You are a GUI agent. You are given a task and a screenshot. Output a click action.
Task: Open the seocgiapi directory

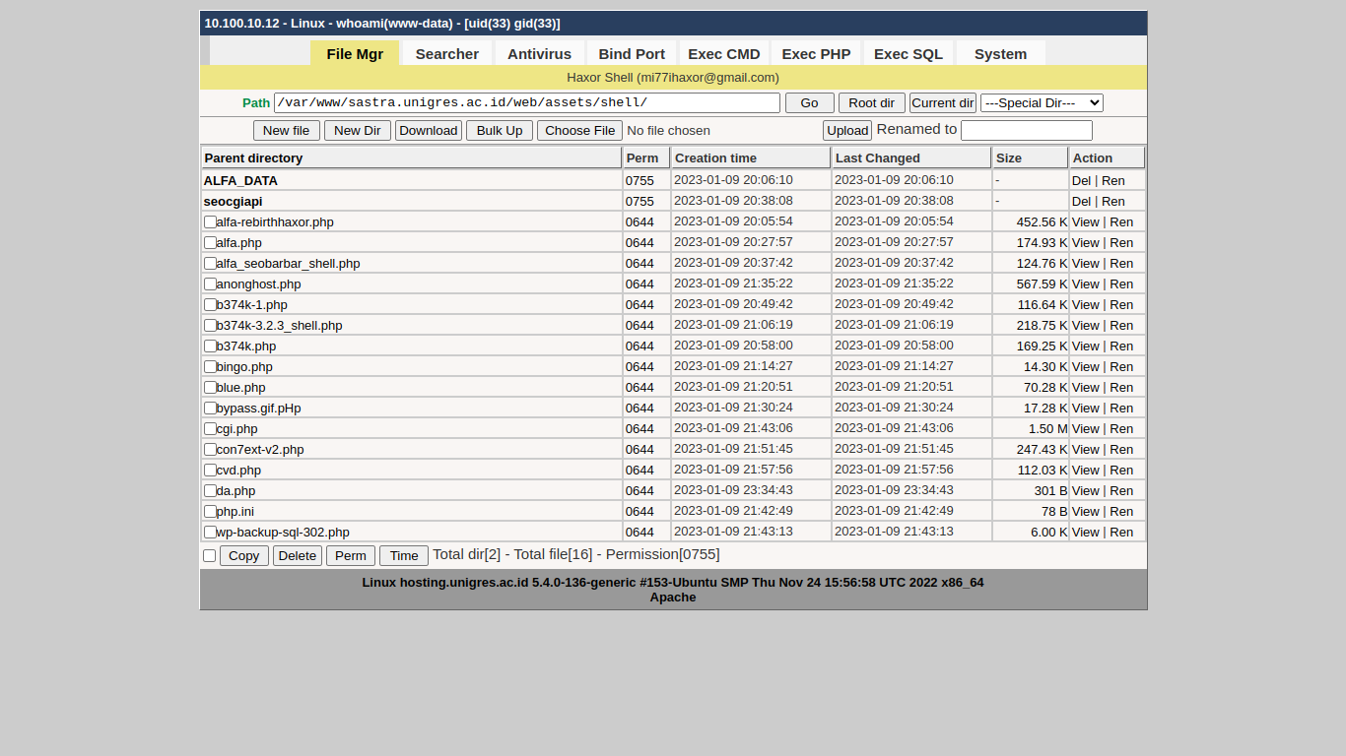234,202
